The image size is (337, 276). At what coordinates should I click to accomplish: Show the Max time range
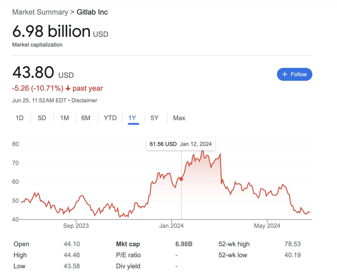179,118
